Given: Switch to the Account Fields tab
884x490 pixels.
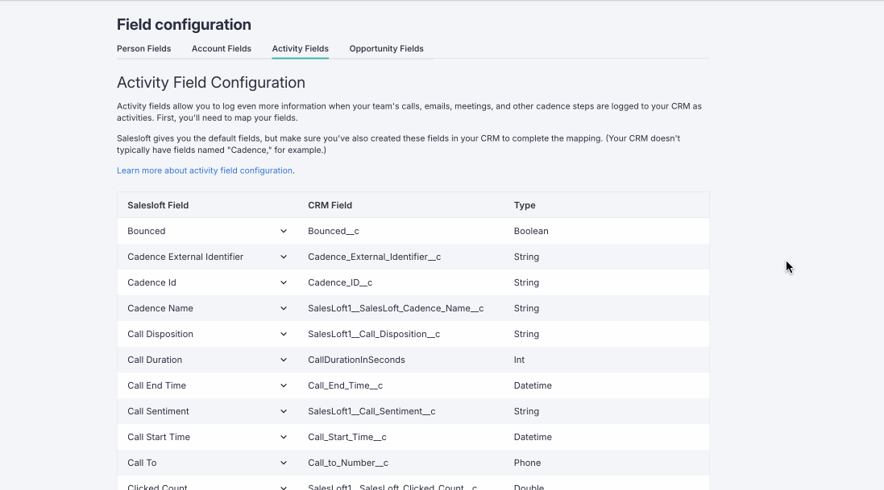Looking at the screenshot, I should (x=221, y=48).
